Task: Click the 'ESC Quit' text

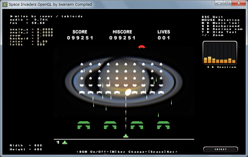Action: pos(212,17)
